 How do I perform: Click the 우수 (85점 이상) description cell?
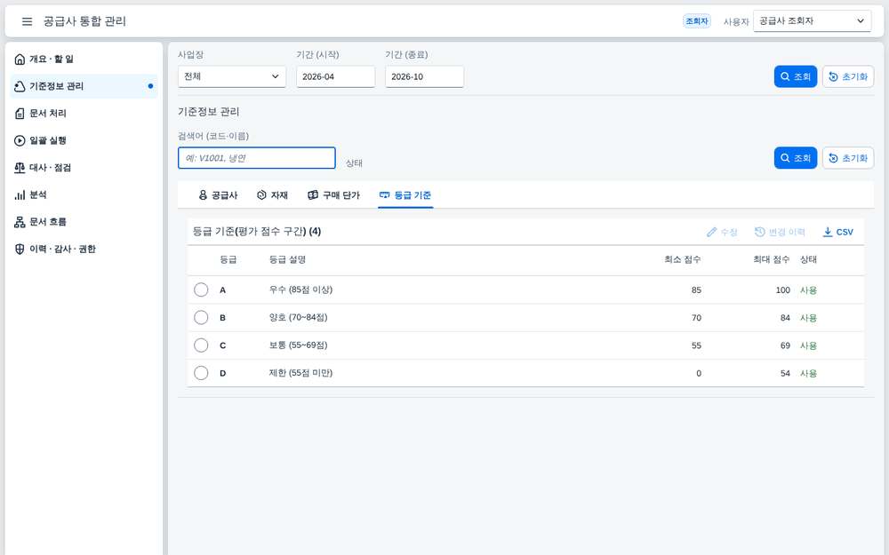coord(300,290)
